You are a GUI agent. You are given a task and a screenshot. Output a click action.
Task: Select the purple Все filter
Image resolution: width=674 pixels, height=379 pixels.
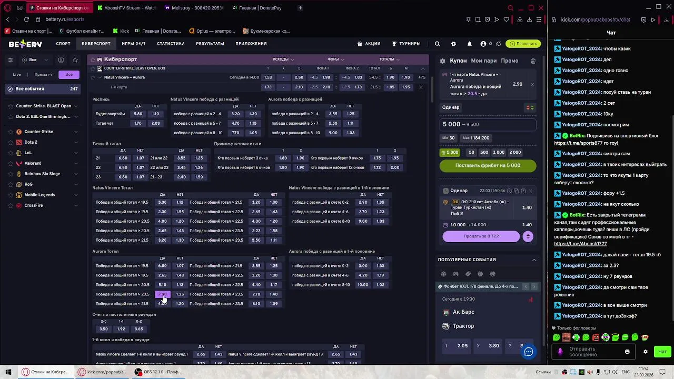pyautogui.click(x=69, y=74)
